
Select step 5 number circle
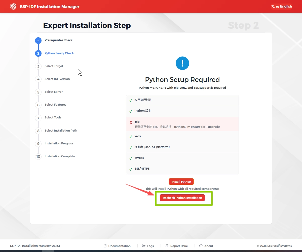click(x=38, y=92)
